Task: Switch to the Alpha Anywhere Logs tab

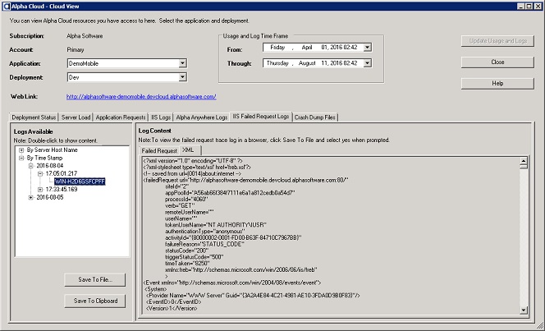Action: click(x=202, y=117)
